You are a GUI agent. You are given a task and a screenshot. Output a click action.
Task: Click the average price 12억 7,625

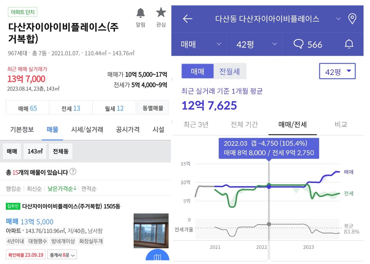(x=209, y=105)
